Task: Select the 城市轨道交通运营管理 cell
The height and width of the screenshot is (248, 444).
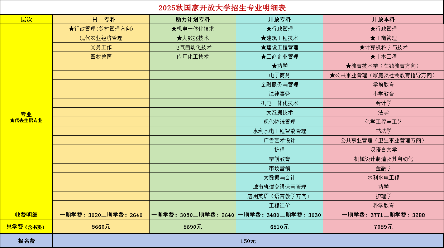Action: [280, 187]
